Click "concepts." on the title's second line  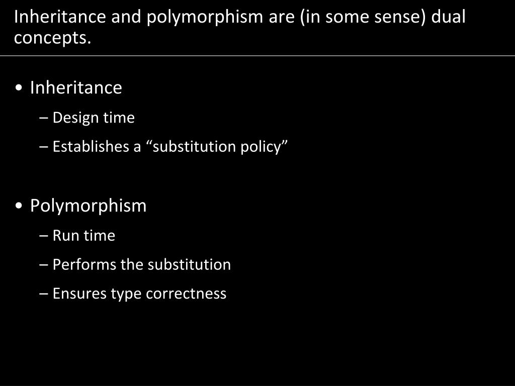click(52, 38)
